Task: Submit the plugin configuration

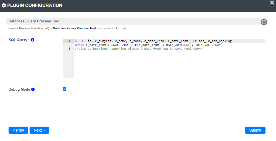Action: pyautogui.click(x=255, y=130)
